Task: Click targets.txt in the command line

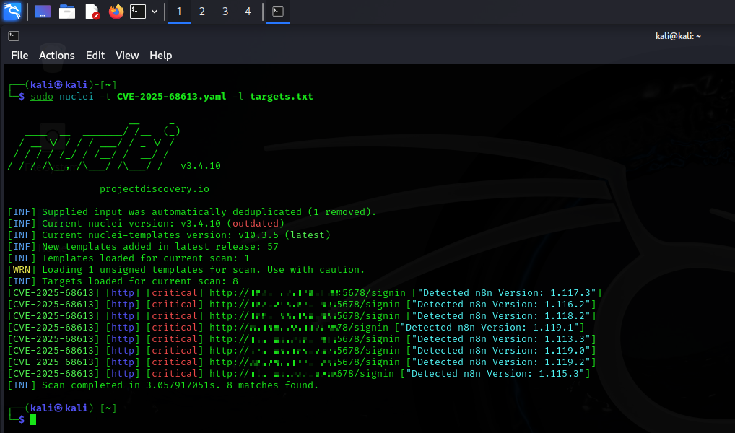Action: coord(282,97)
